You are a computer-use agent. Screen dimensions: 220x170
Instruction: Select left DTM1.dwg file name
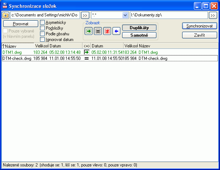tap(12, 52)
